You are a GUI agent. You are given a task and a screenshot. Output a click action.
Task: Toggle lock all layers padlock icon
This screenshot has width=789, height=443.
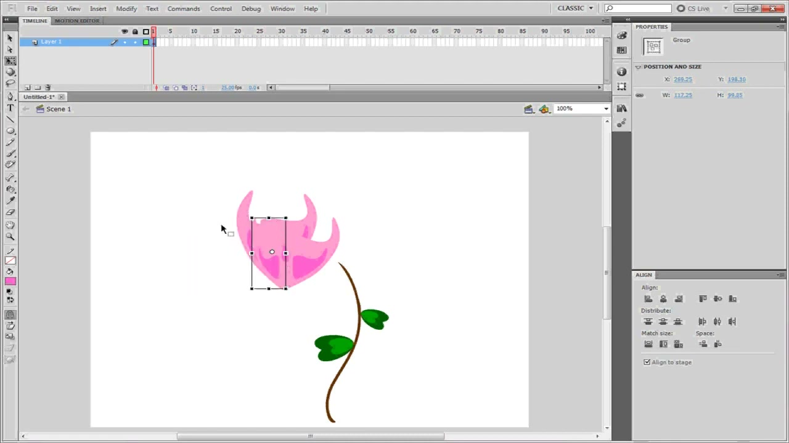pos(135,31)
